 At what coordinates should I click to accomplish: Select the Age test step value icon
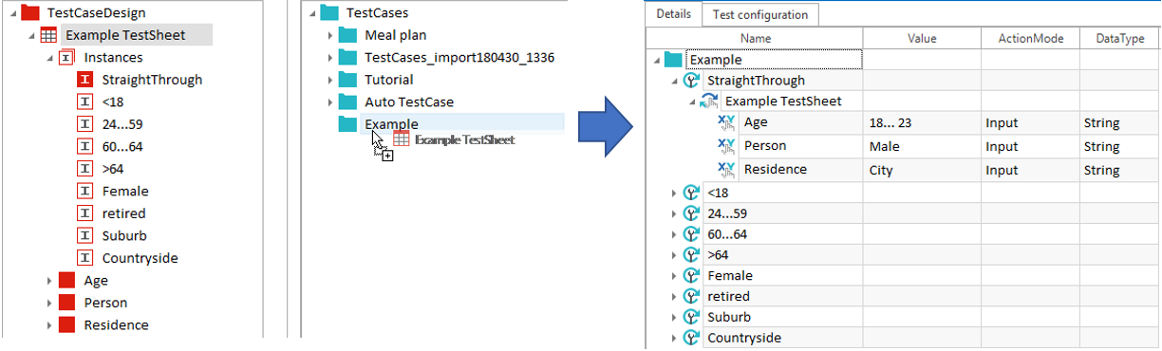tap(727, 122)
